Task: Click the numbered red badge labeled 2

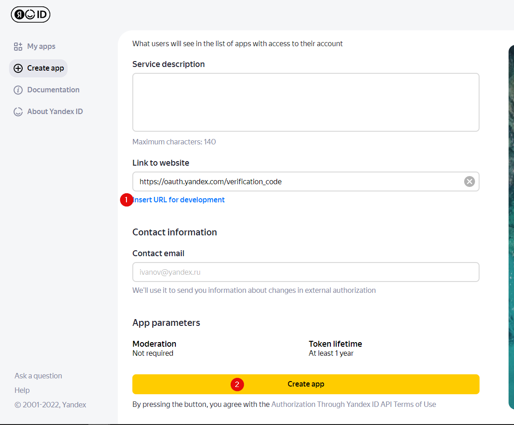Action: 237,384
